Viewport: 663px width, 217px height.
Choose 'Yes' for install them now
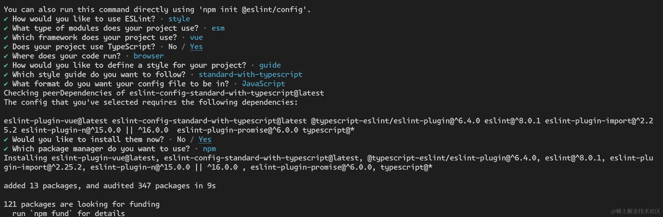click(x=205, y=139)
